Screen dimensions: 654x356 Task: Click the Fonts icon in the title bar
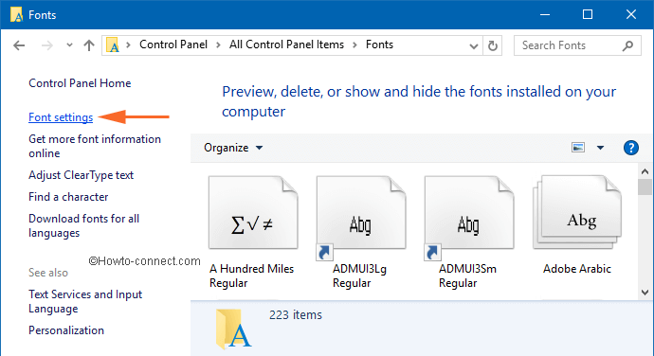tap(16, 14)
